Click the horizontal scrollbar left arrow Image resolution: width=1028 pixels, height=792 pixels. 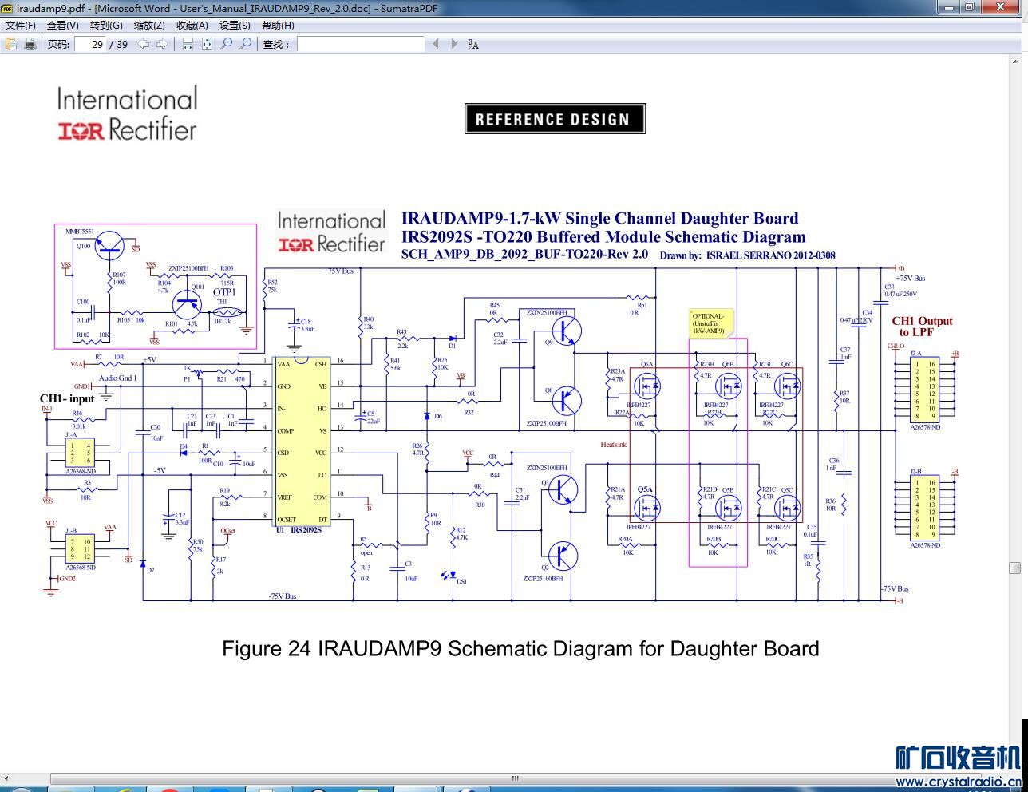tap(6, 778)
